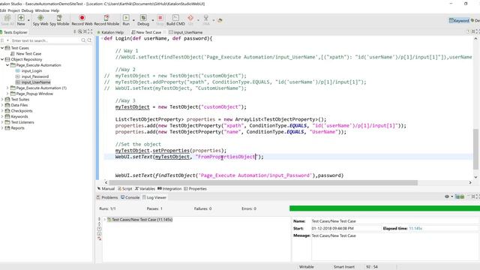This screenshot has width=480, height=270.
Task: Click the search icon in Tests Explorer
Action: pos(83,40)
